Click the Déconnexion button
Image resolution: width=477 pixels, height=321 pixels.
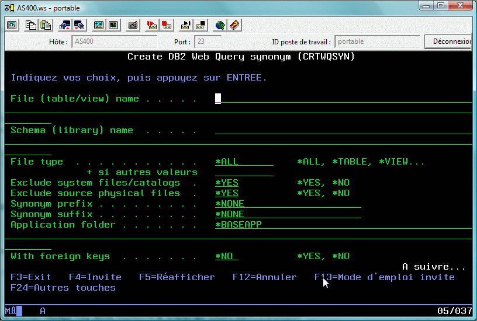448,41
